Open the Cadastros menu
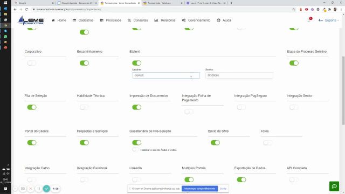 [83, 20]
